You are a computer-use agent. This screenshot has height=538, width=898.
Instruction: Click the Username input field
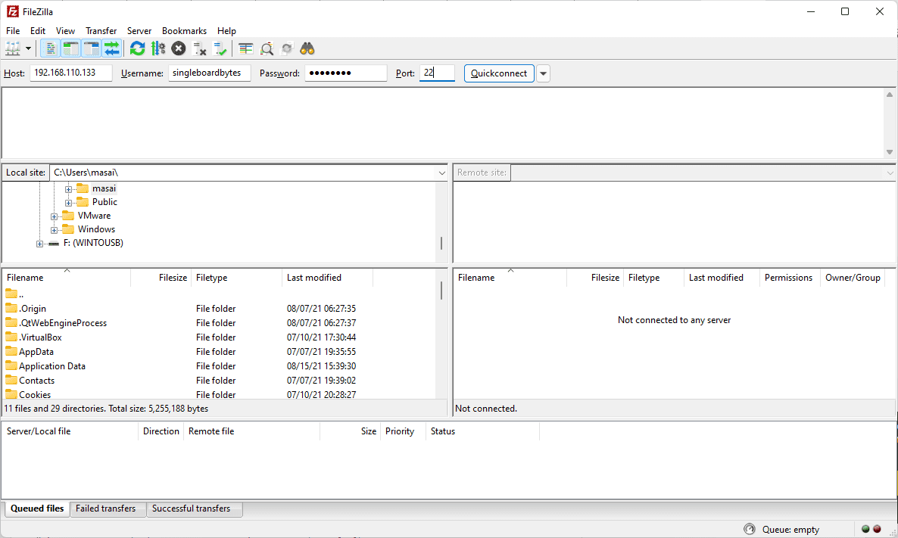(x=210, y=73)
